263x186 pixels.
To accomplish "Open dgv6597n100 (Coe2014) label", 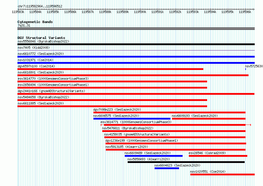I will click(x=36, y=66).
